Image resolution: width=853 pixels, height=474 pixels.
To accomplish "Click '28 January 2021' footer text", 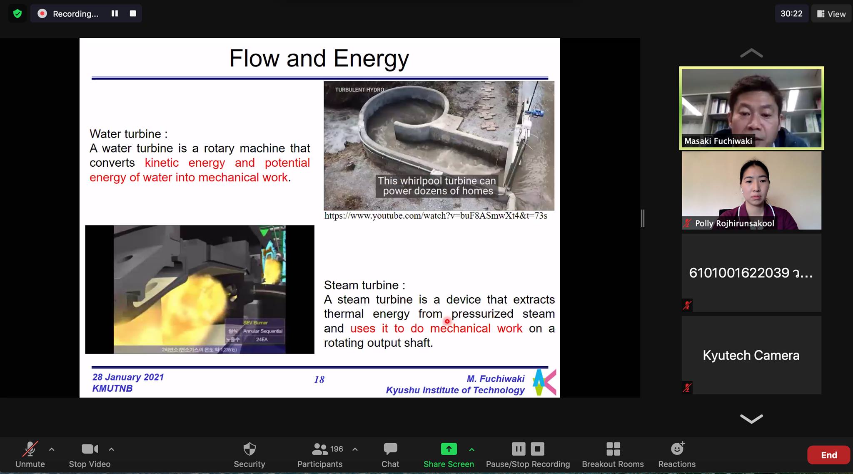I will (x=128, y=377).
